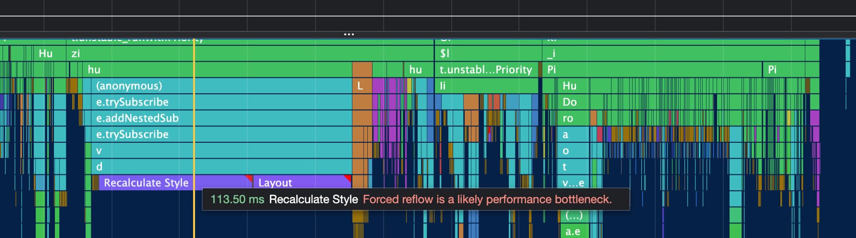The width and height of the screenshot is (856, 238).
Task: Select the a.e function block
Action: click(x=574, y=232)
